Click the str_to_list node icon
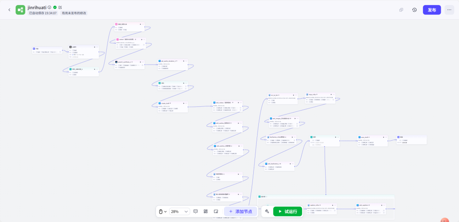Screen dimensions: 459x222 (x=269, y=95)
